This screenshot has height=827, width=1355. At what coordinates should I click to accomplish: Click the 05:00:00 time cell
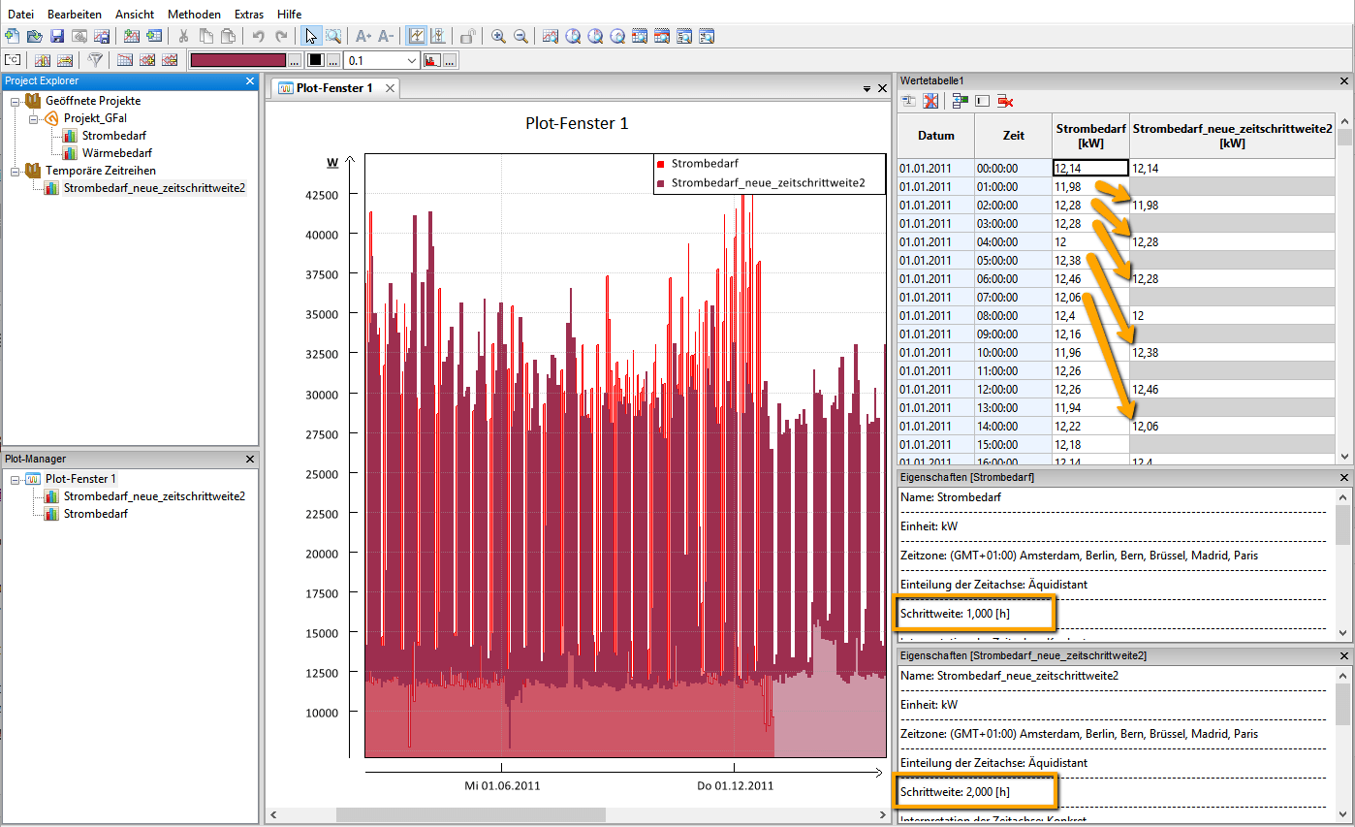[x=1014, y=260]
